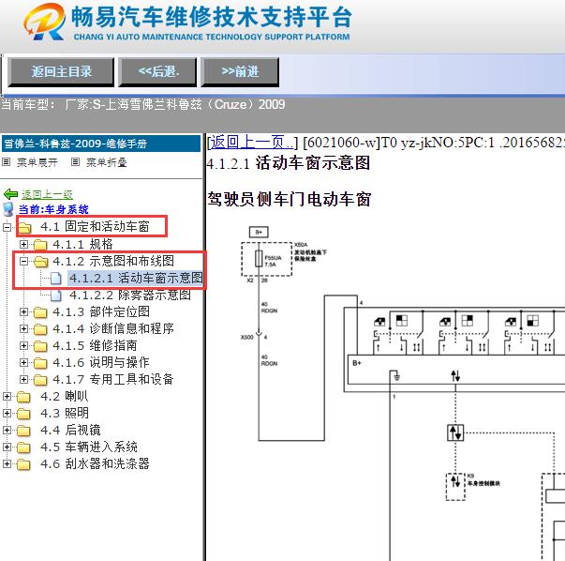This screenshot has height=561, width=565.
Task: Select tree item 4.1.1 规格
Action: 82,244
